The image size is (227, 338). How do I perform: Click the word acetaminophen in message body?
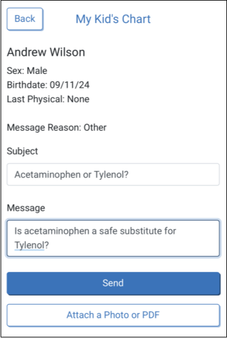(x=57, y=231)
